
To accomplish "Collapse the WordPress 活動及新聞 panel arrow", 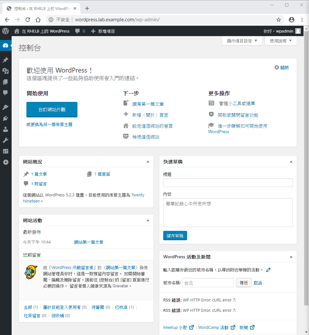I will (x=291, y=257).
